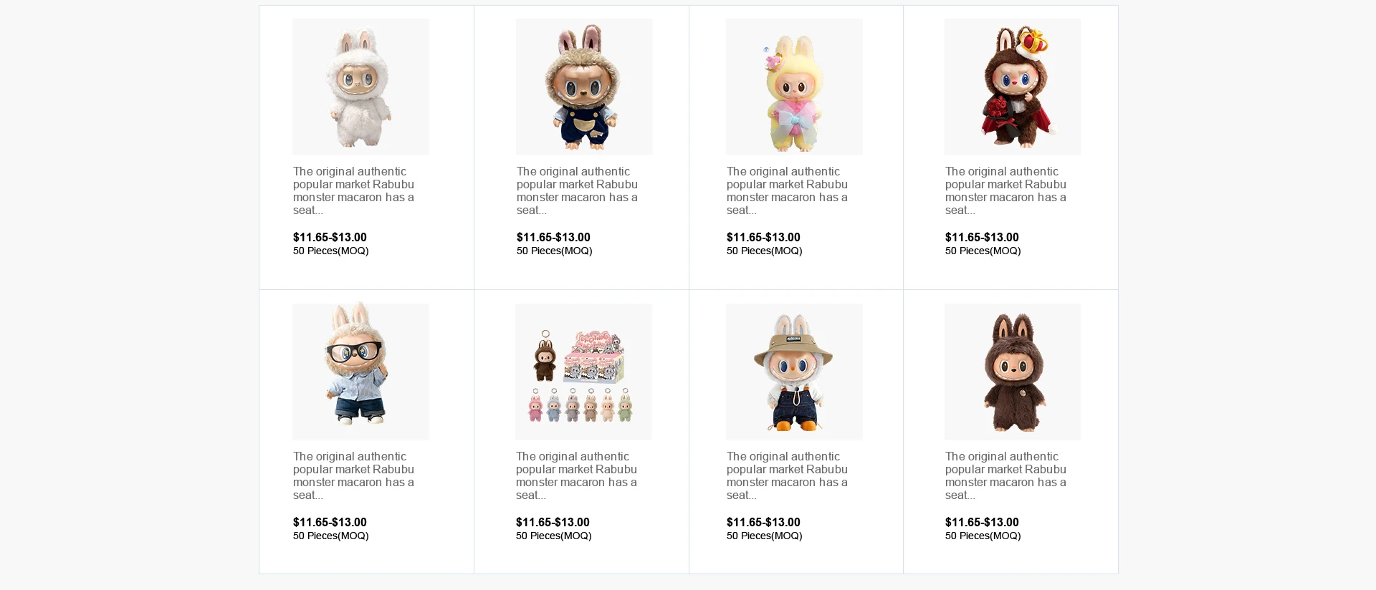This screenshot has width=1376, height=590.
Task: Click title under plain brown Rabubu
Action: pos(1005,475)
